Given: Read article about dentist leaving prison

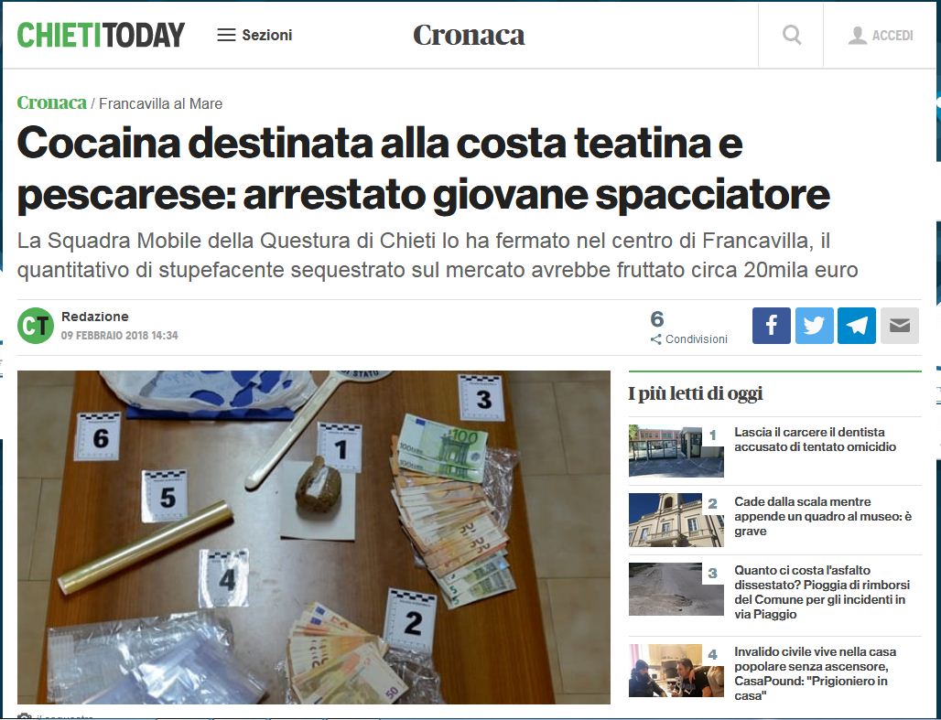Looking at the screenshot, I should click(815, 439).
